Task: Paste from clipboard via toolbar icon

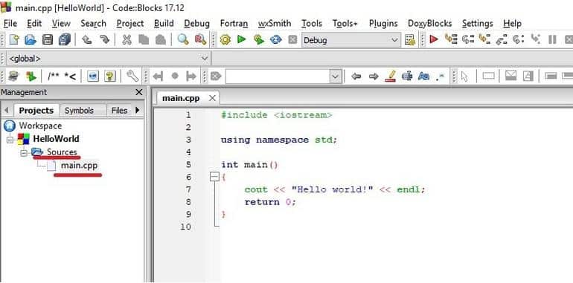Action: coord(161,39)
